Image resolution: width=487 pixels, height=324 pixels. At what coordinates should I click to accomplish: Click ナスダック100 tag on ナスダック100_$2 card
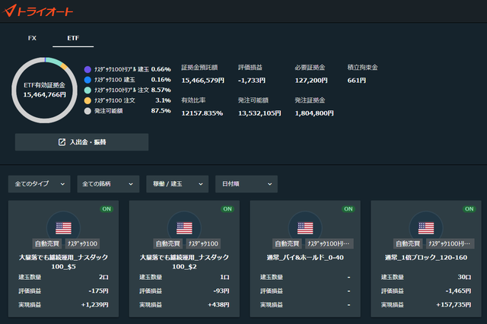point(203,243)
